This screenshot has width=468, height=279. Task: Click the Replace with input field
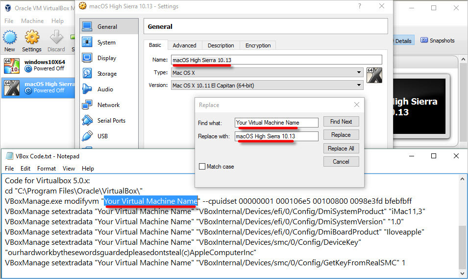pos(276,136)
